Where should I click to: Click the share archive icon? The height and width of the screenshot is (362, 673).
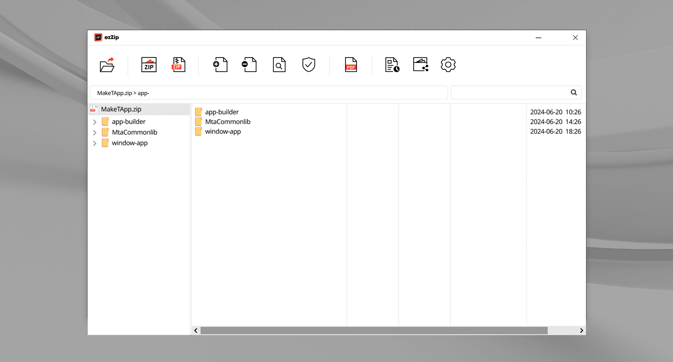[421, 65]
